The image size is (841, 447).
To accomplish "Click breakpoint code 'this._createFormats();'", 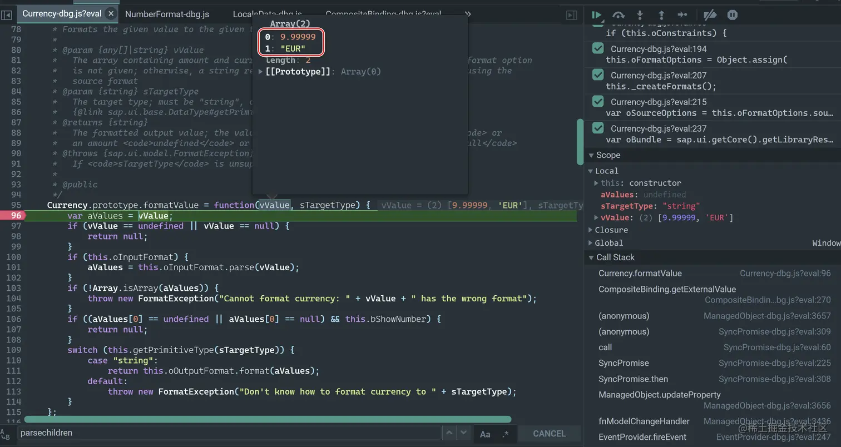I will (661, 86).
